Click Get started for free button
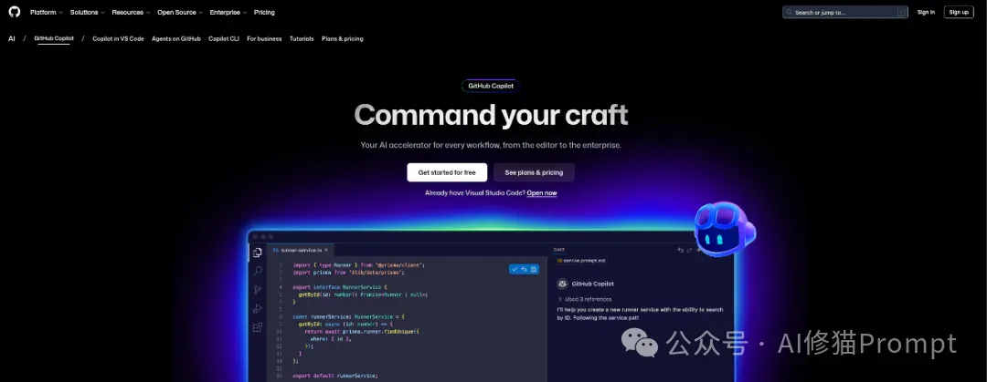 [x=447, y=172]
